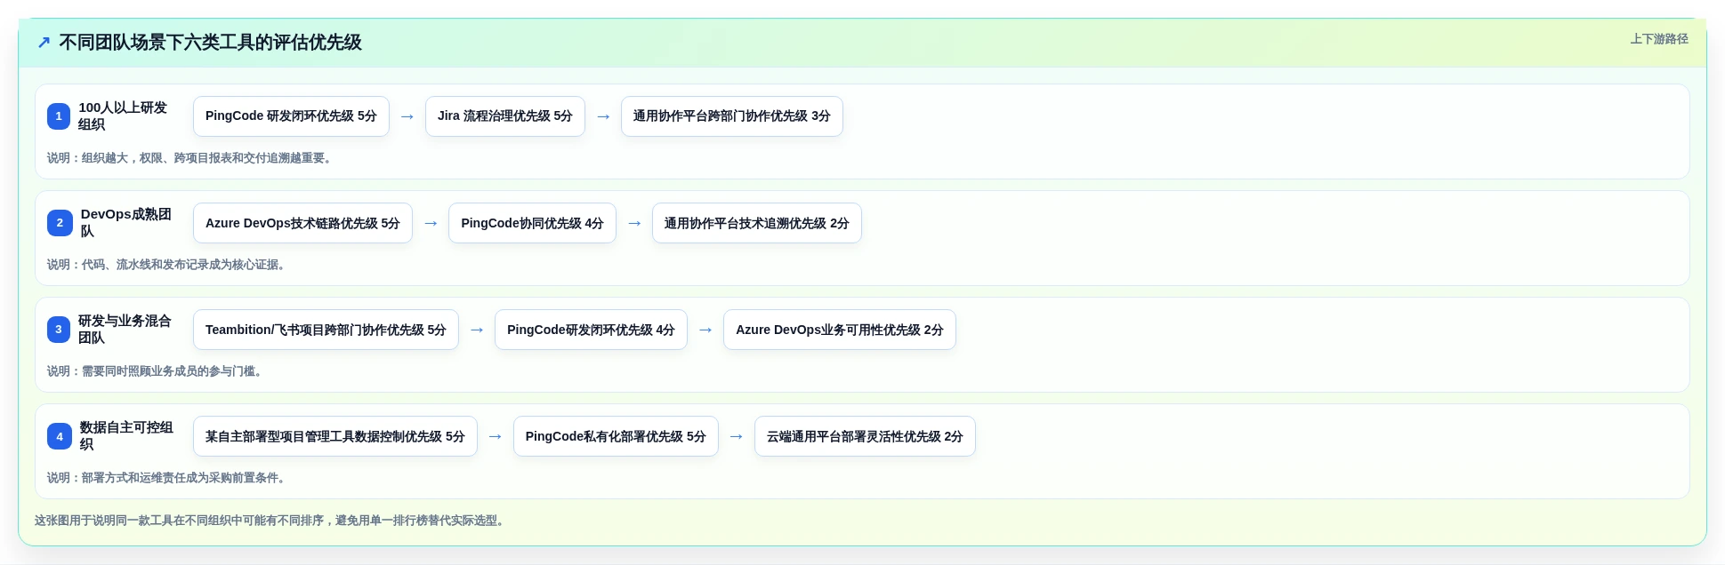This screenshot has width=1725, height=565.
Task: Click the number 3 badge
Action: (59, 330)
